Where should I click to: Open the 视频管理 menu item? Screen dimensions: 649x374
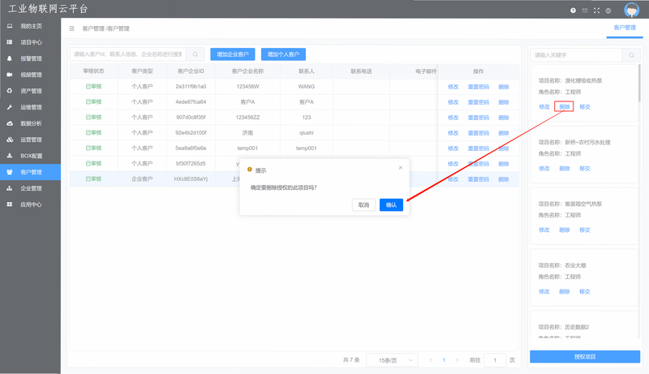pyautogui.click(x=30, y=75)
